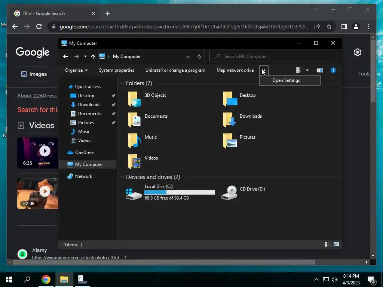This screenshot has width=383, height=287.
Task: Open notification center in taskbar
Action: pos(371,280)
